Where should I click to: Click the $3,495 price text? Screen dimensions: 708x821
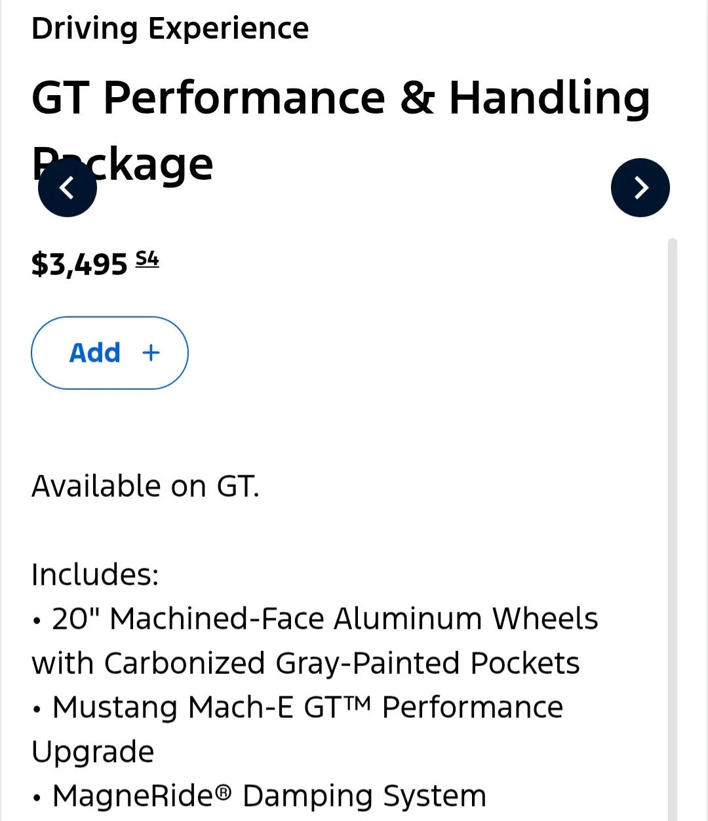pyautogui.click(x=79, y=264)
